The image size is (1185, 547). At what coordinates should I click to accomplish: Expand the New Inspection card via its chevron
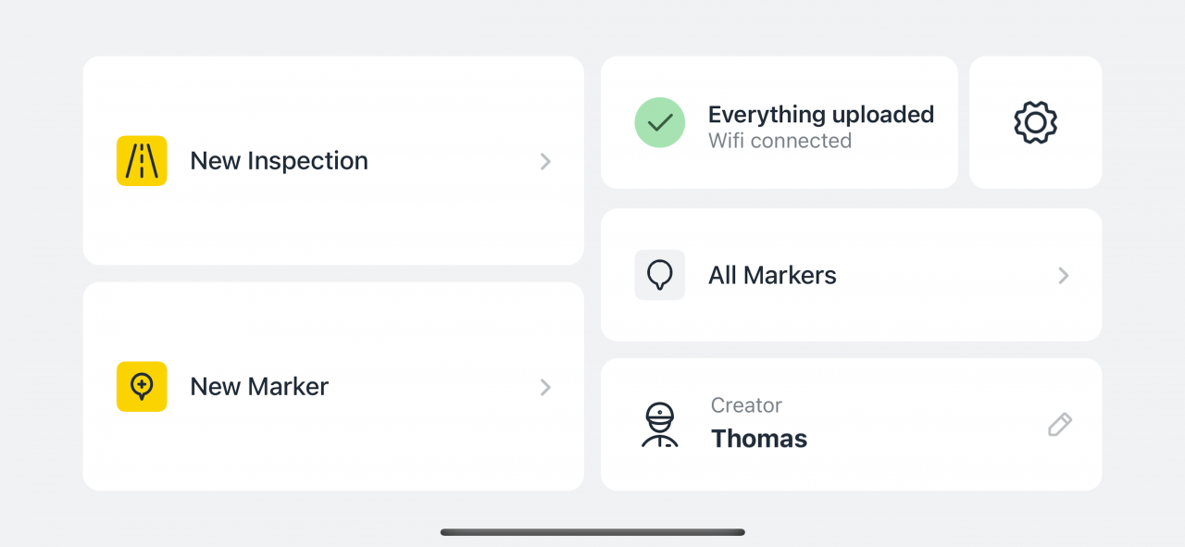click(x=545, y=161)
